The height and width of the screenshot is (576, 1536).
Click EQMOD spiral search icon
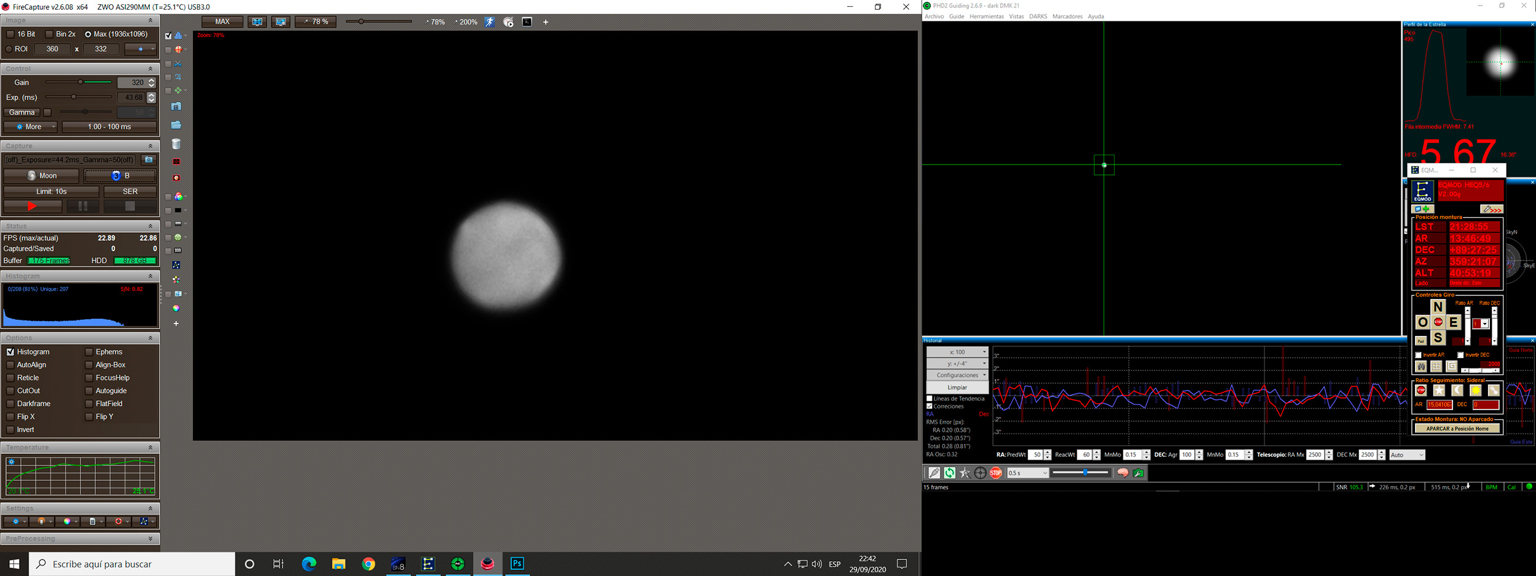tap(1451, 367)
